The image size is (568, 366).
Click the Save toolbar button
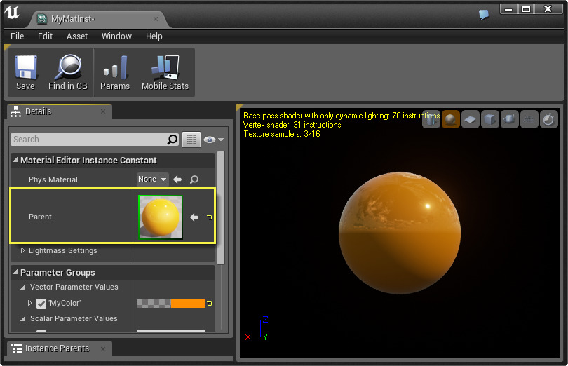point(25,72)
